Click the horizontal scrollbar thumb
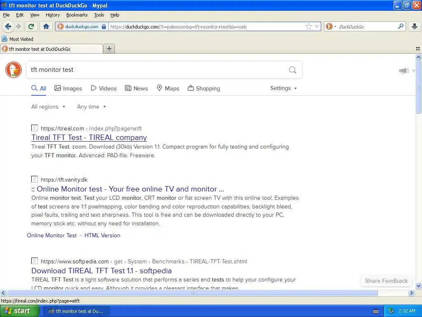The width and height of the screenshot is (422, 317). point(192,293)
